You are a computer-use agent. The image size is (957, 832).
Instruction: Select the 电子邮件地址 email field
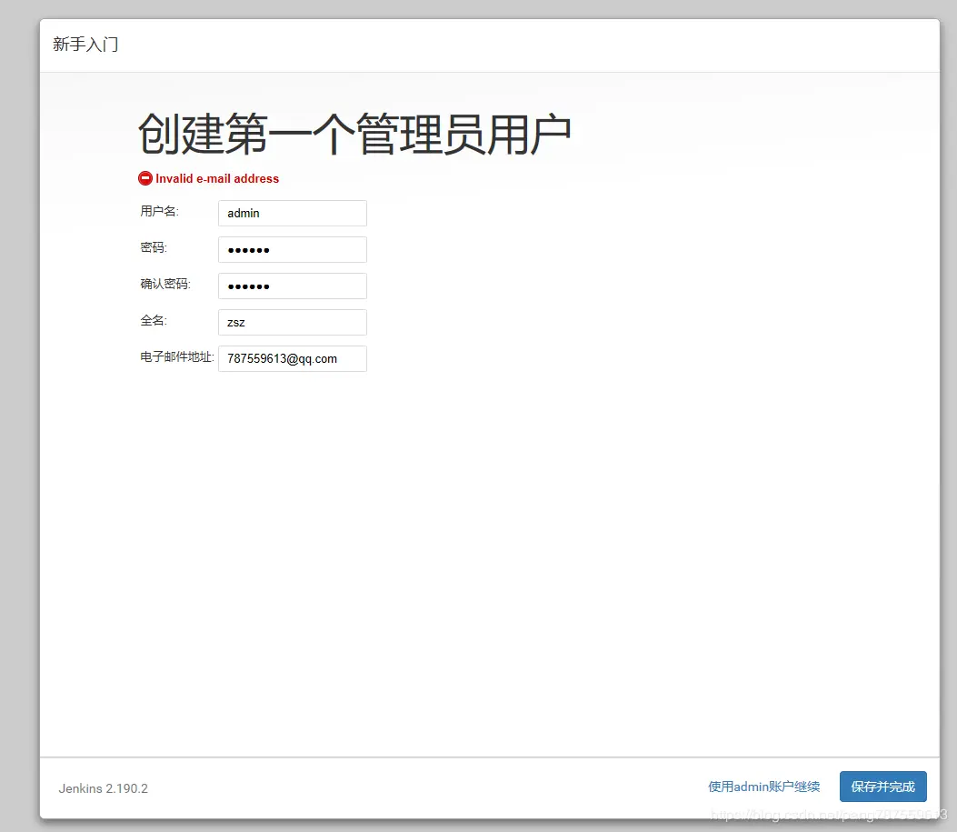pos(292,358)
